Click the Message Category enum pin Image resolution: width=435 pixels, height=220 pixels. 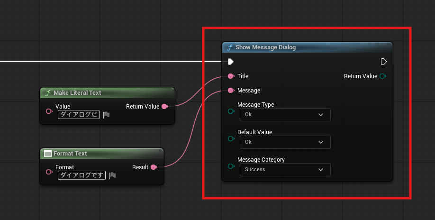pos(231,166)
